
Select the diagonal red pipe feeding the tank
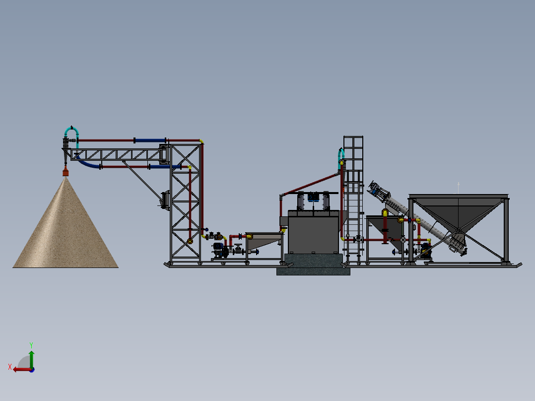[311, 185]
